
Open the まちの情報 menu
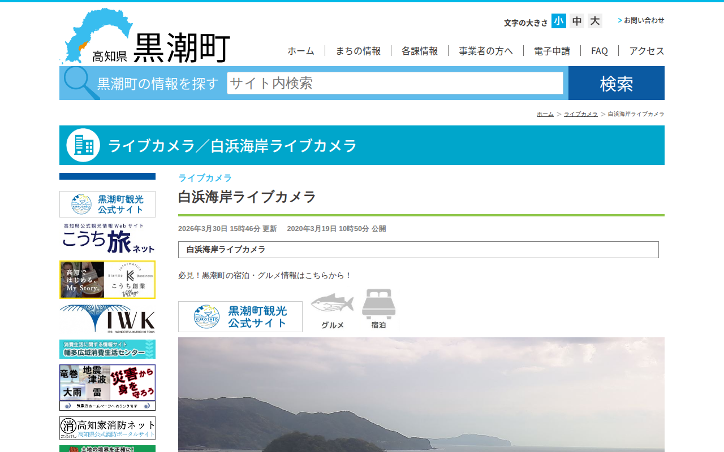(x=358, y=51)
